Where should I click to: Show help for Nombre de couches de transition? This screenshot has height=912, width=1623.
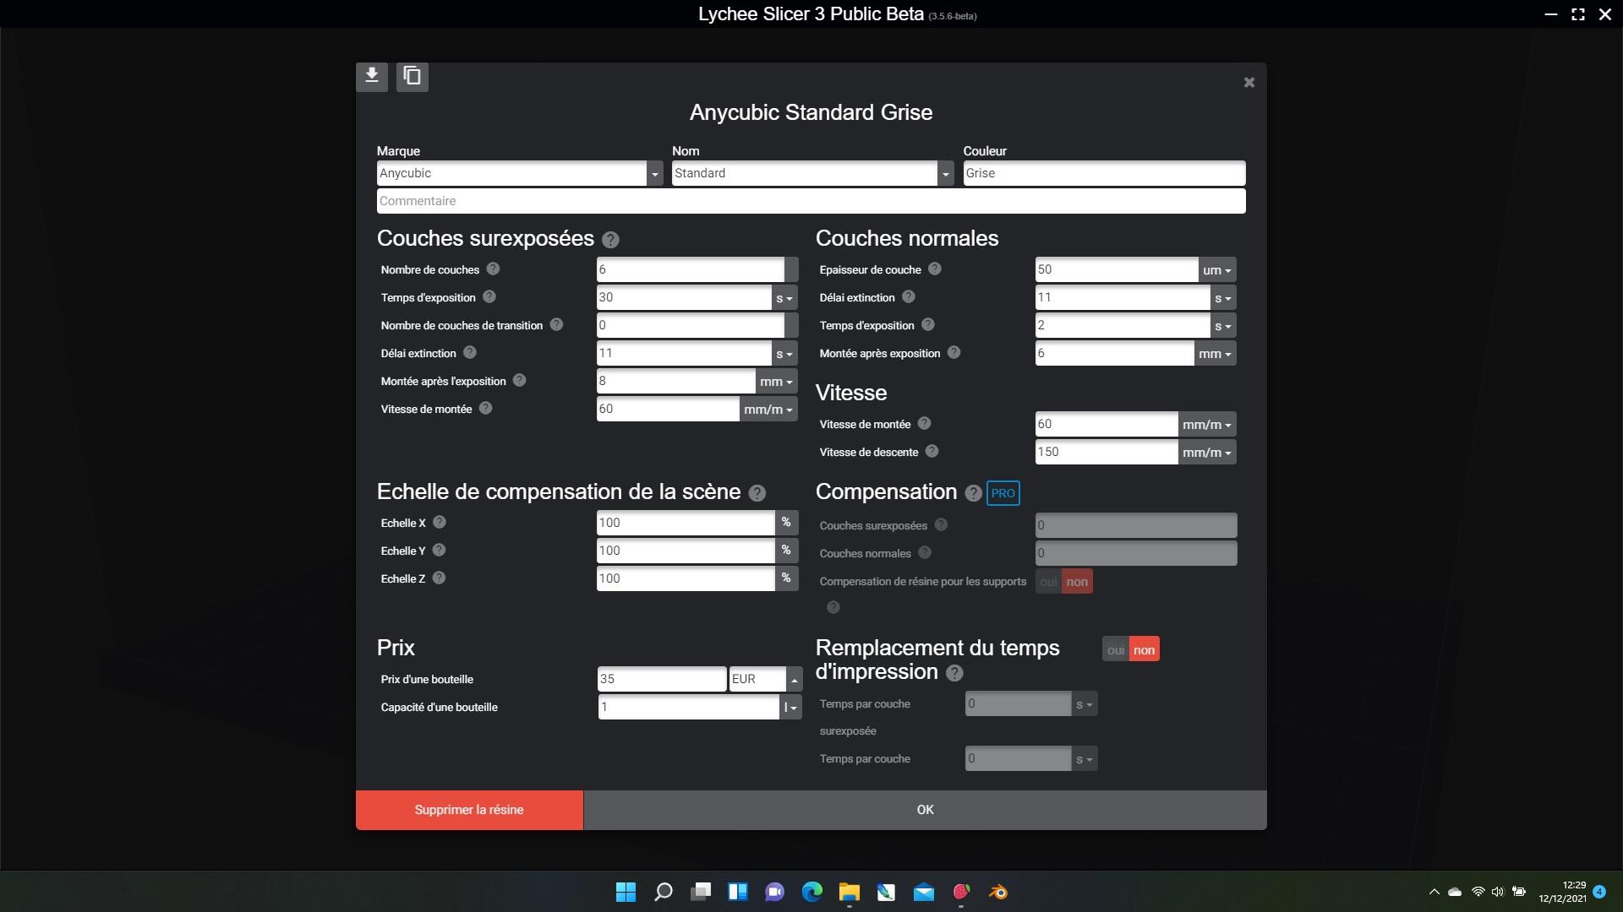pyautogui.click(x=556, y=324)
